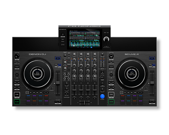The width and height of the screenshot is (169, 135).
Task: Click the Mic 1 level knob
Action: (x=65, y=62)
